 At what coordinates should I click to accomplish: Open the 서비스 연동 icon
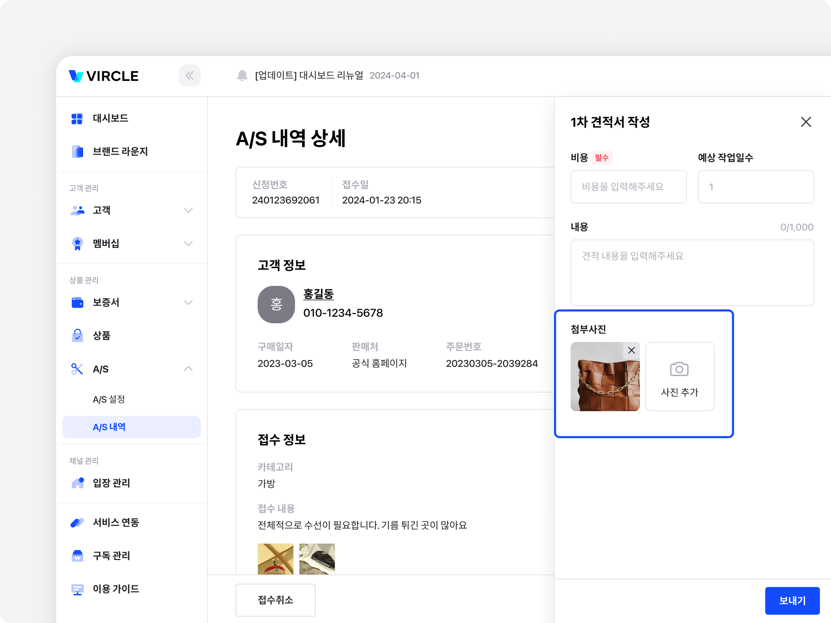(x=77, y=522)
